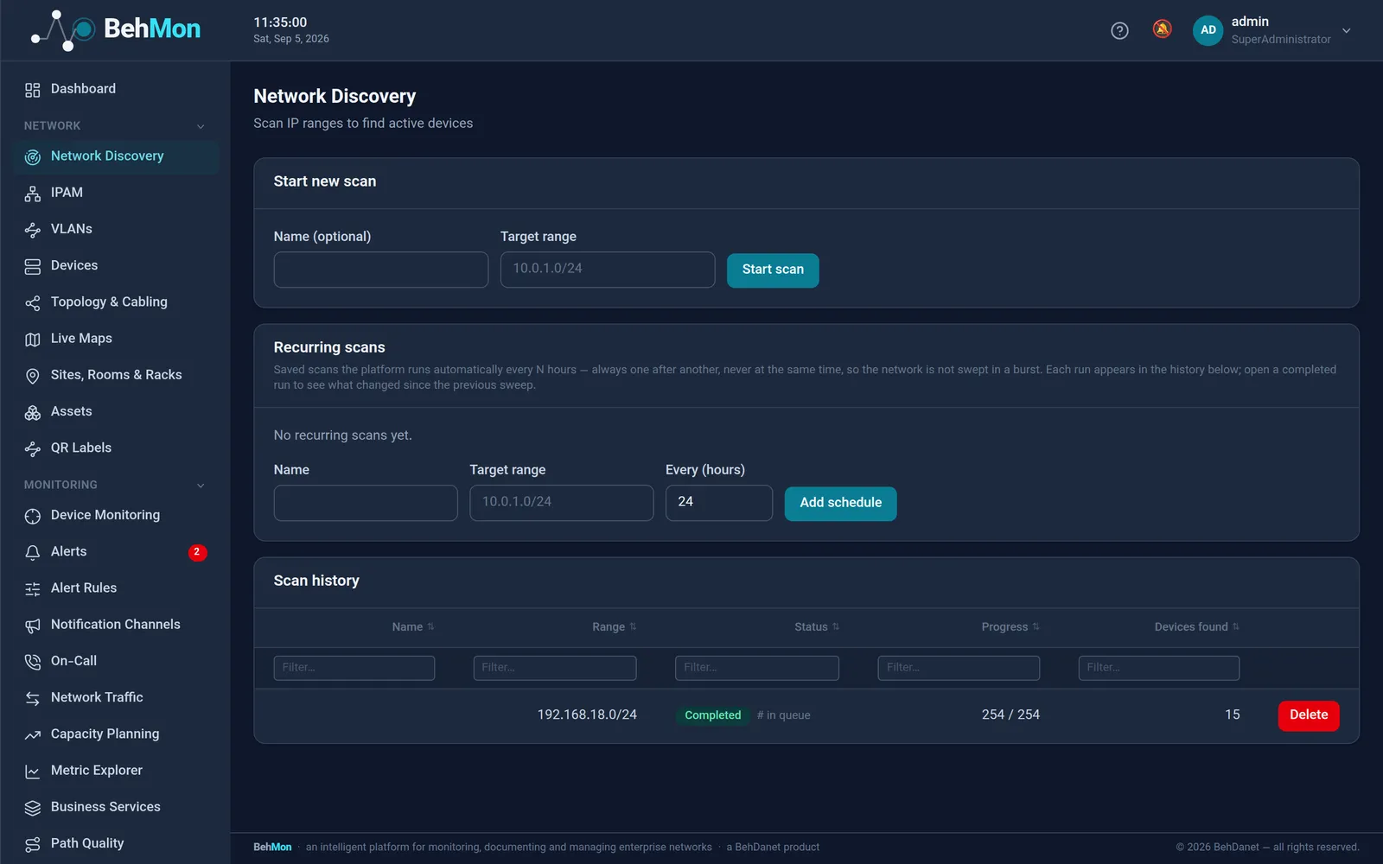Click the Start new scan Target range field
The height and width of the screenshot is (864, 1383).
[608, 270]
